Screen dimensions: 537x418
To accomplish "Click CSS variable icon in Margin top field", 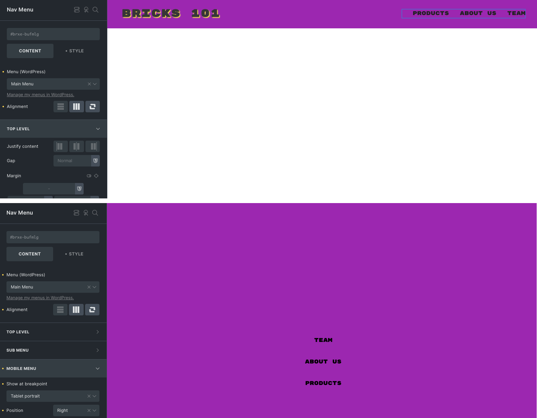I will click(x=79, y=189).
